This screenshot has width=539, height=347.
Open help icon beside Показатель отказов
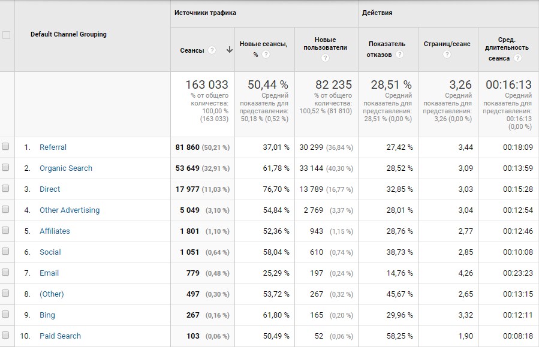tap(399, 55)
